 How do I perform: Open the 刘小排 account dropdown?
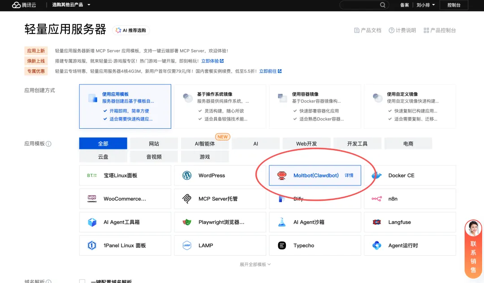[x=425, y=5]
